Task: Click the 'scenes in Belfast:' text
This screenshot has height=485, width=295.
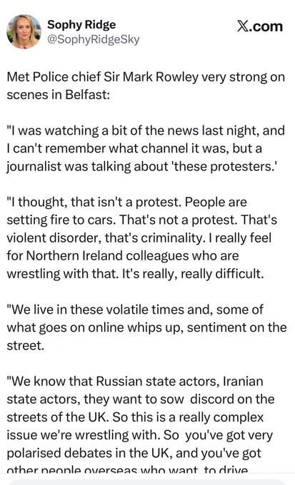Action: click(59, 95)
